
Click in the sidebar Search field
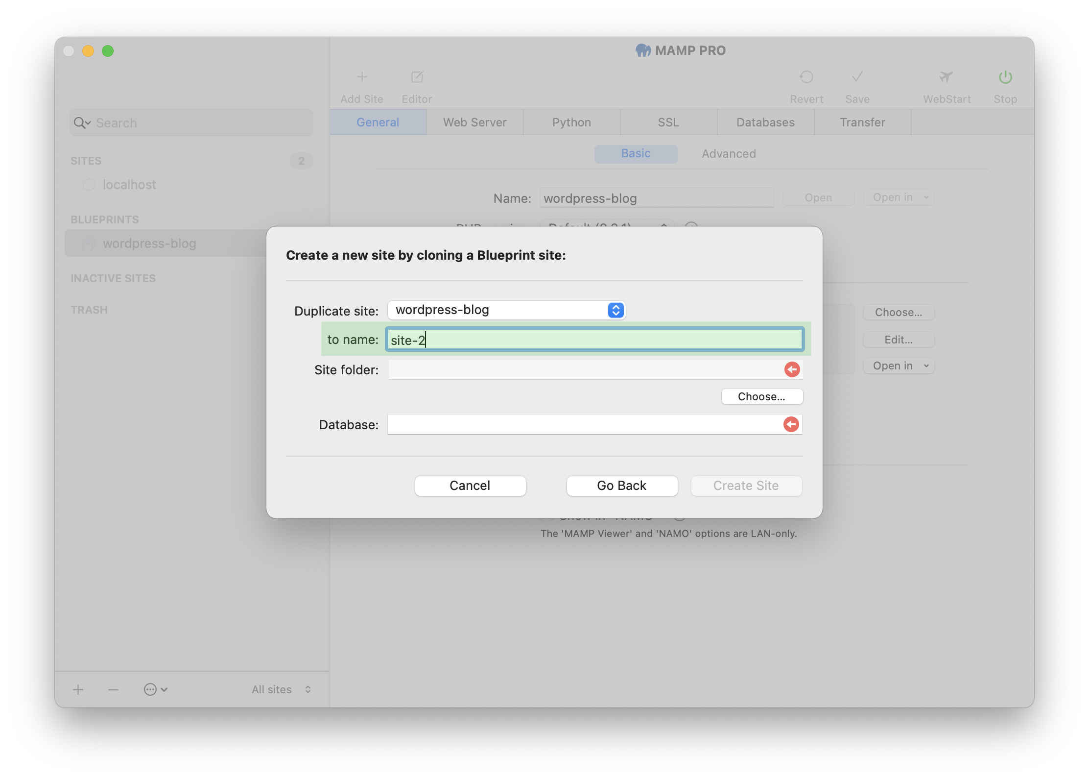[191, 123]
